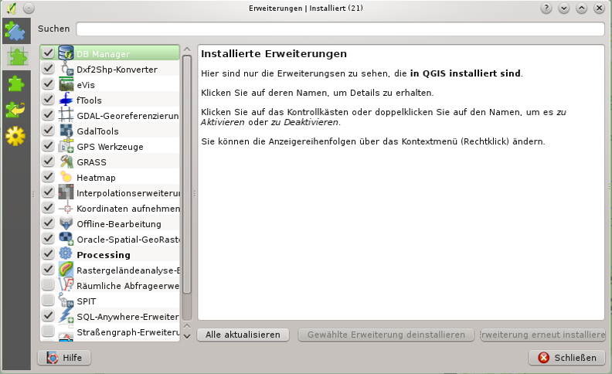Click the Dxf2Shp-Konverter plugin icon
Viewport: 612px width, 374px height.
[x=66, y=69]
